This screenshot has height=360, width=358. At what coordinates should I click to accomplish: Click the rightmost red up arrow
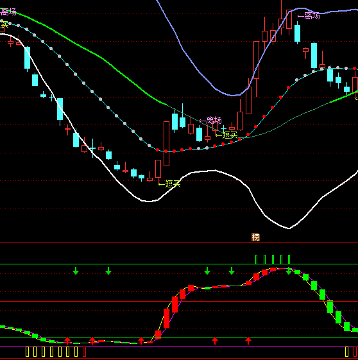click(x=248, y=341)
